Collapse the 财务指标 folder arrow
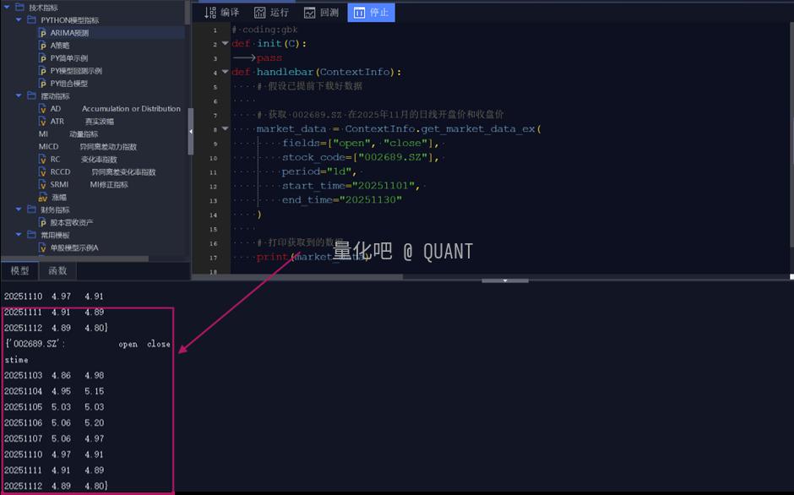Viewport: 794px width, 495px height. [x=19, y=209]
